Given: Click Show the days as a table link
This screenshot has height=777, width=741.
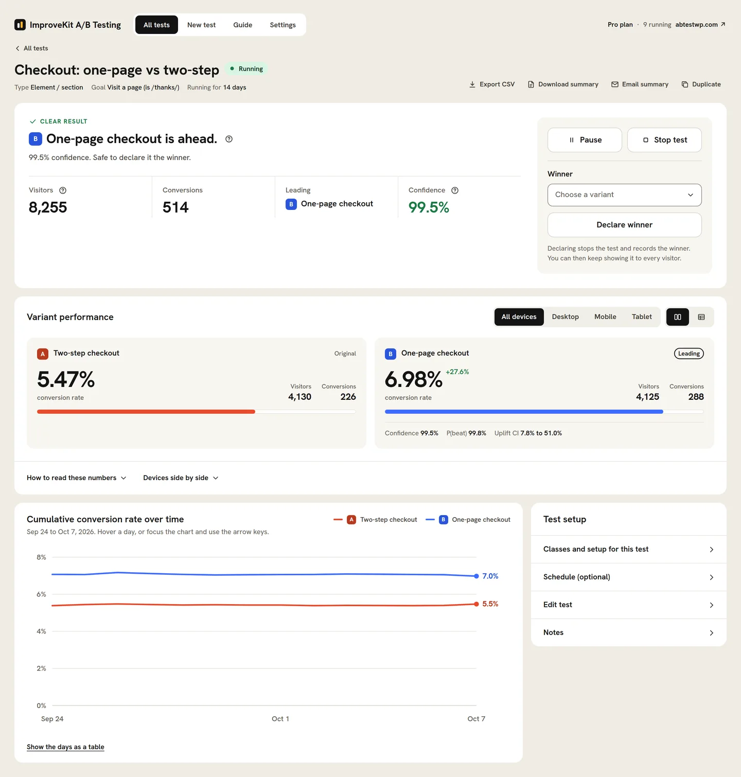Looking at the screenshot, I should pyautogui.click(x=65, y=747).
